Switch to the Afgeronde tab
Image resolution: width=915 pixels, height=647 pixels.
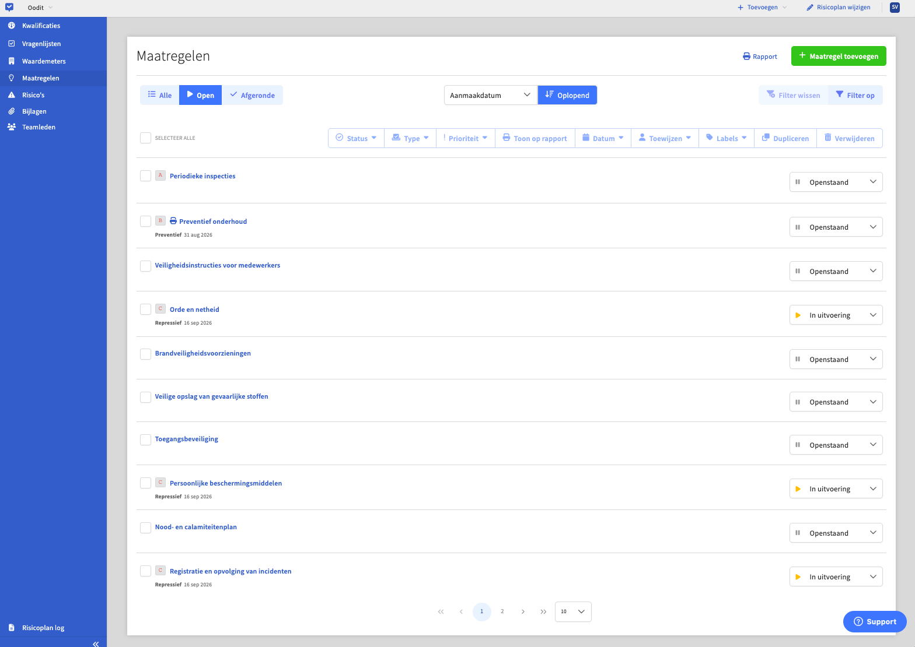(252, 95)
